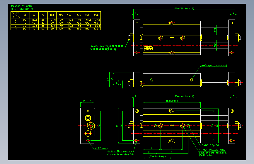Select table value 92.5 in G row
This screenshot has height=164, width=254.
[98, 26]
